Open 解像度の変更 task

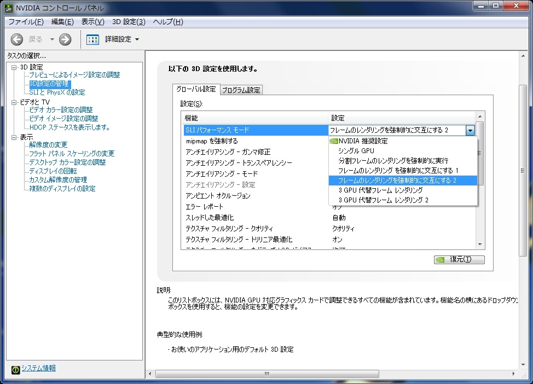[48, 145]
